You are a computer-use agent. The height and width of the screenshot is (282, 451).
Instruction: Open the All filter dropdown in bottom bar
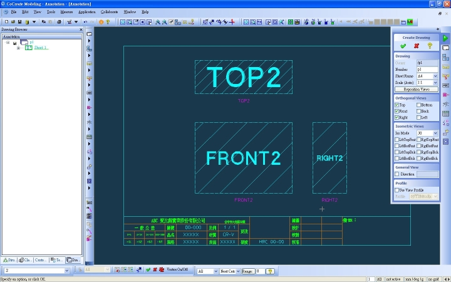click(215, 271)
